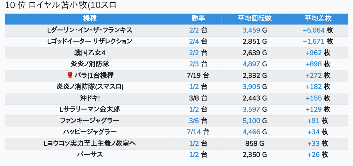
Task: Sort table by 勝率 column header
Action: pos(198,19)
